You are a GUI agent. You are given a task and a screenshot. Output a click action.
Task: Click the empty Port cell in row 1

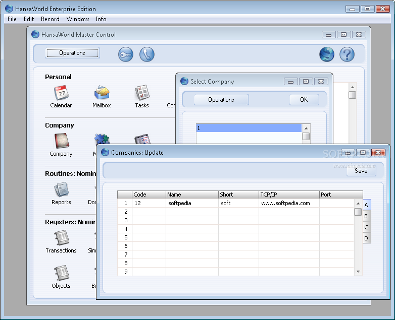pyautogui.click(x=336, y=203)
